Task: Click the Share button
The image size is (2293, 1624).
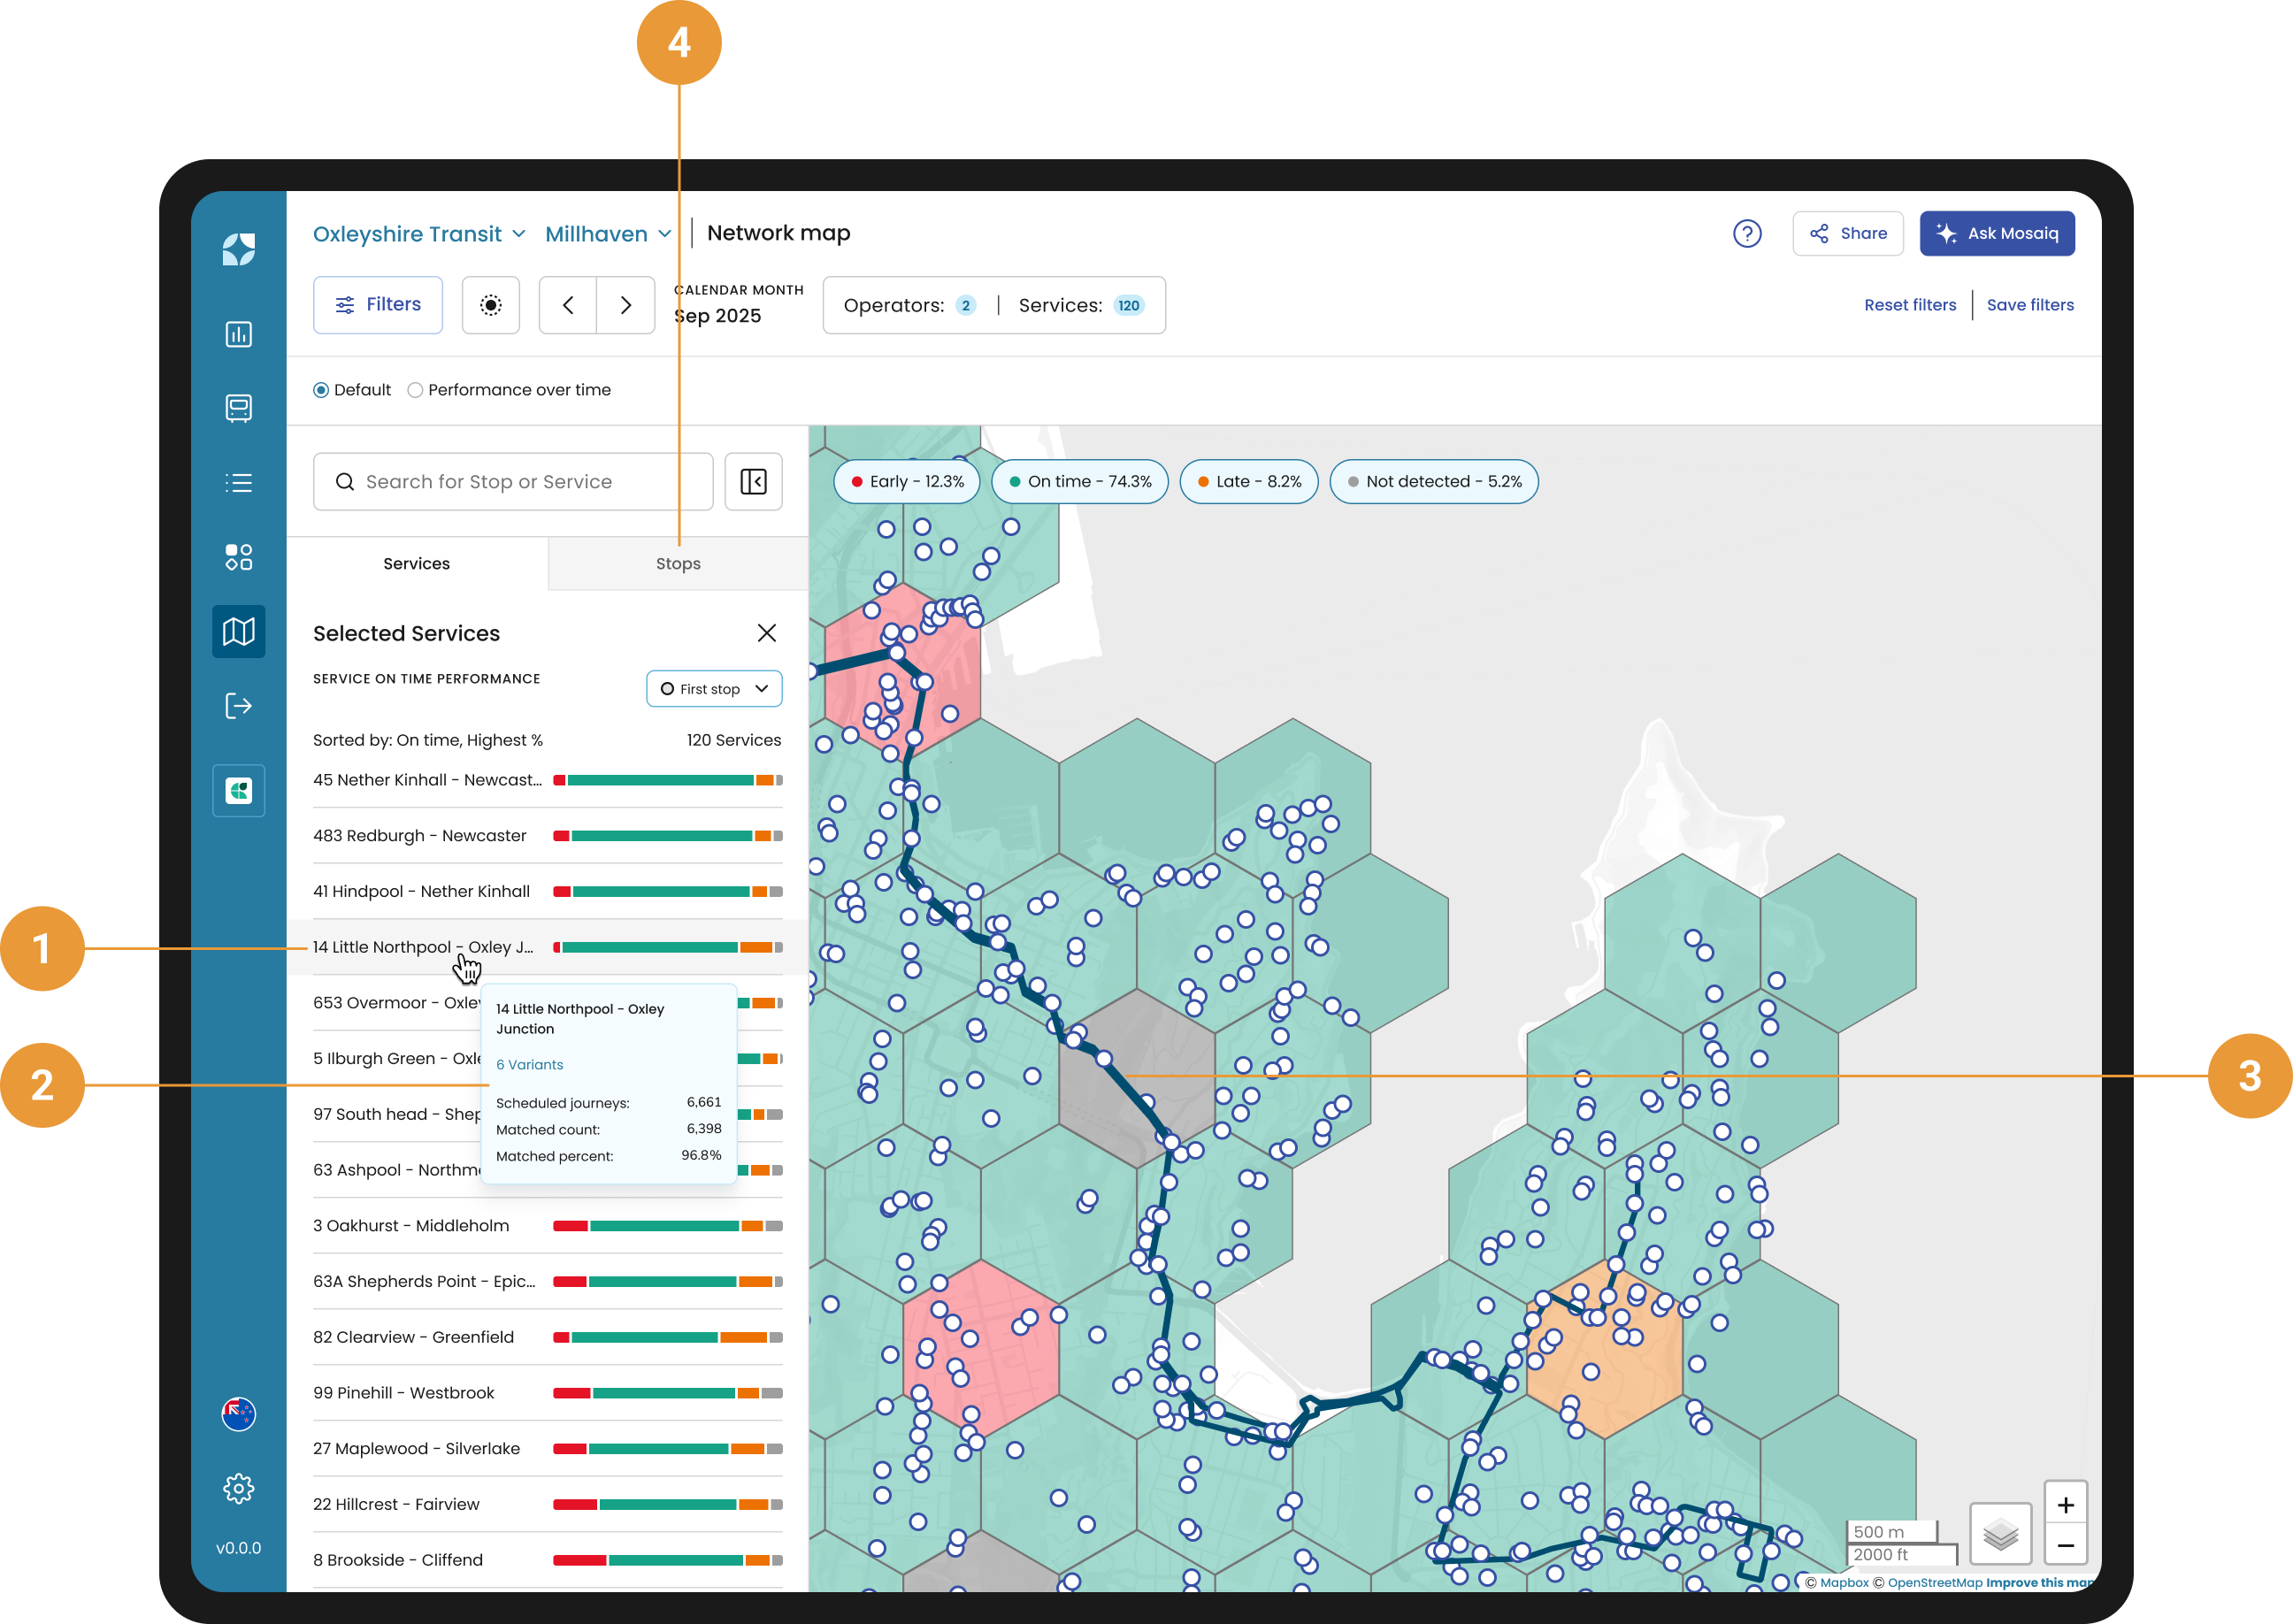Action: (x=1848, y=234)
